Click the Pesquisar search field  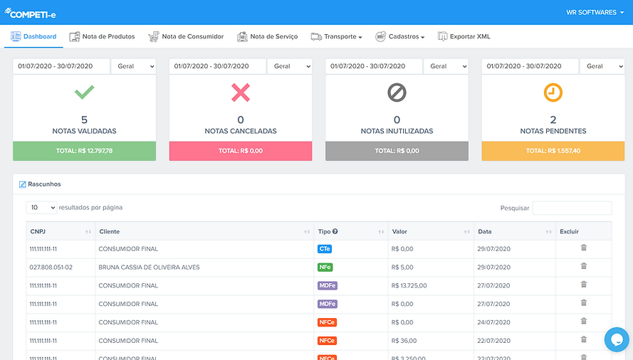572,208
